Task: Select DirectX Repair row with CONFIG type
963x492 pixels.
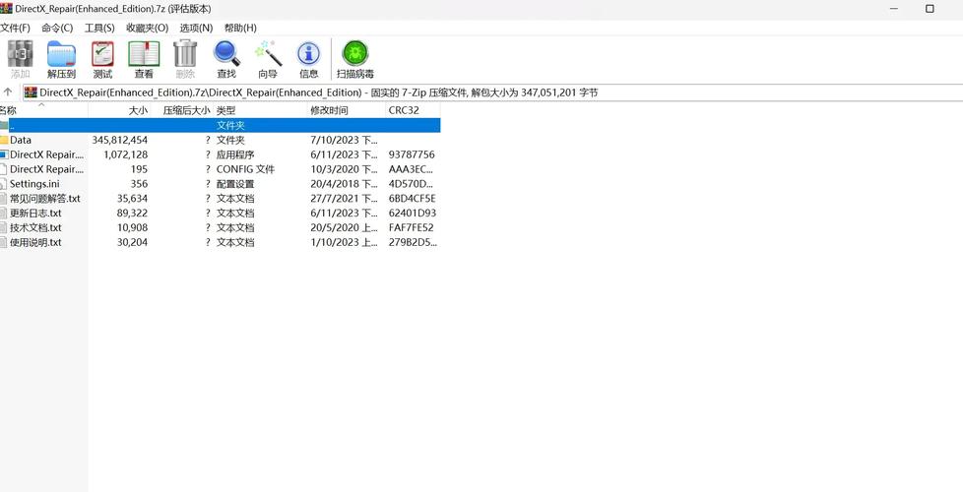Action: (x=220, y=169)
